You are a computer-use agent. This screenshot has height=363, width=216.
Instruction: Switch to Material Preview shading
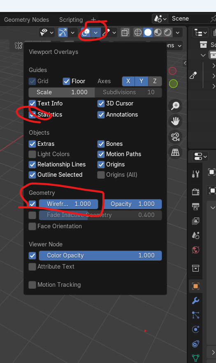coord(158,33)
